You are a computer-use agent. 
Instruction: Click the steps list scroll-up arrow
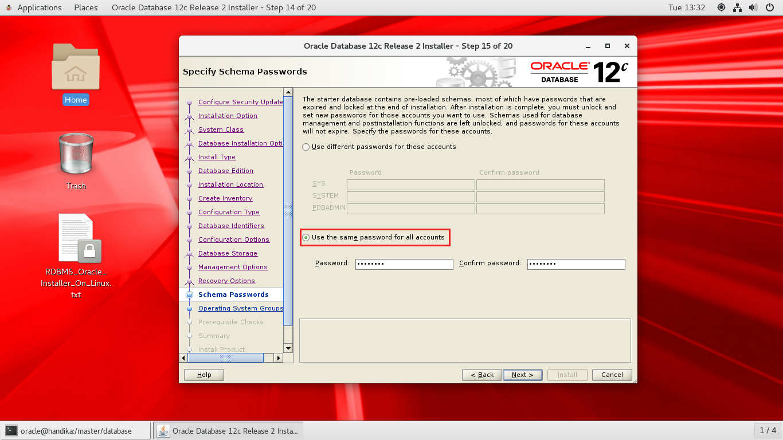288,92
